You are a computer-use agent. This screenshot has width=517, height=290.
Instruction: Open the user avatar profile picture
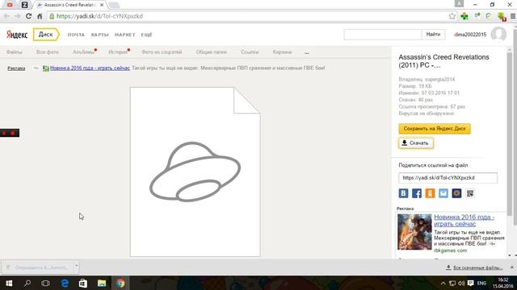tap(498, 34)
